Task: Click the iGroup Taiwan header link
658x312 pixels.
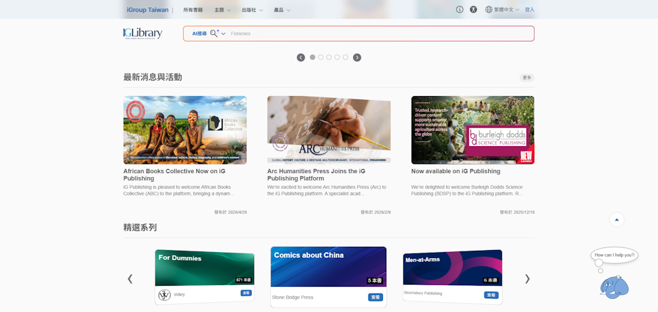Action: 147,10
